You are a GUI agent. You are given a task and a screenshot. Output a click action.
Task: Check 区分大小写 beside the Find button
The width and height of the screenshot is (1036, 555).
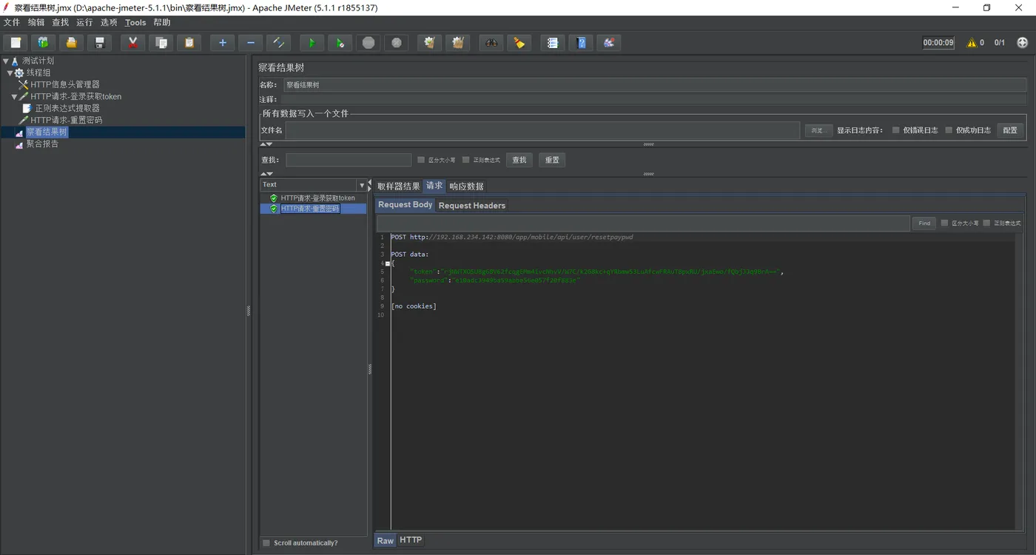(x=944, y=223)
